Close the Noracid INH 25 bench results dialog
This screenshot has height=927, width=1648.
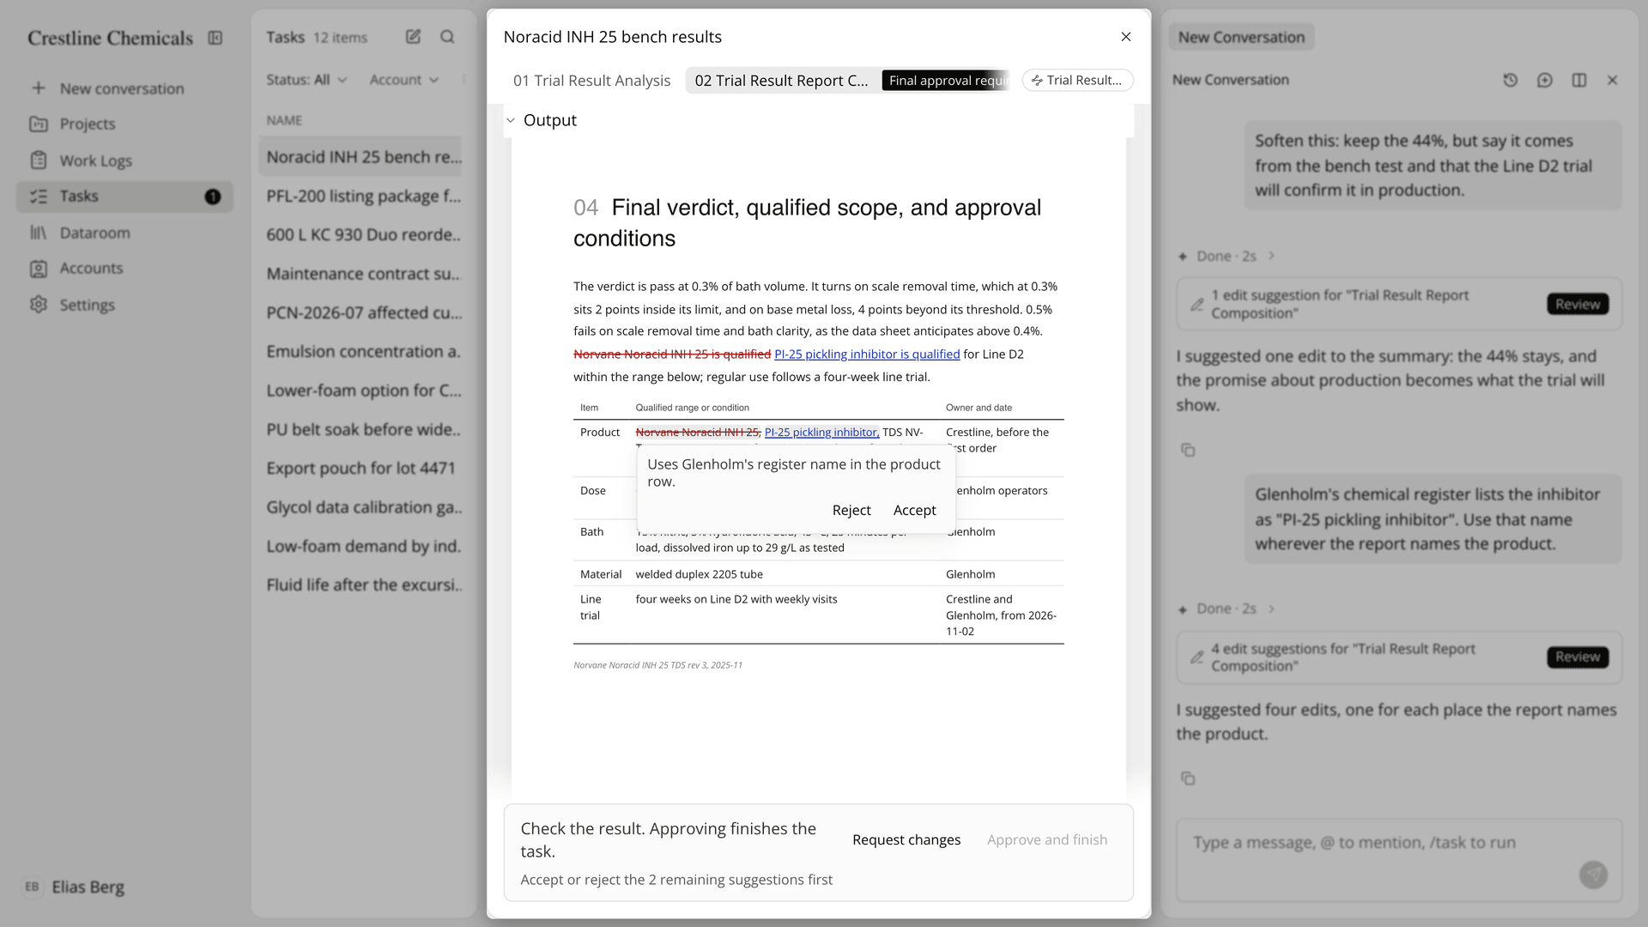1126,37
